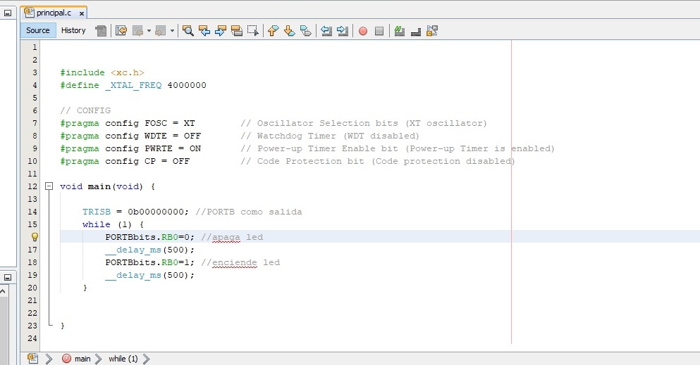Image resolution: width=700 pixels, height=365 pixels.
Task: Uncomment the selected lines
Action: point(416,31)
